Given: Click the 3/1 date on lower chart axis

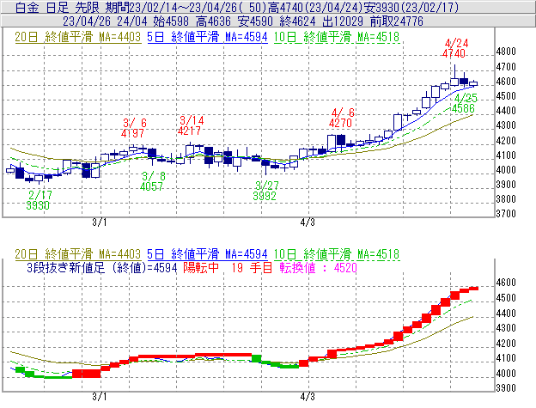Looking at the screenshot, I should point(100,397).
